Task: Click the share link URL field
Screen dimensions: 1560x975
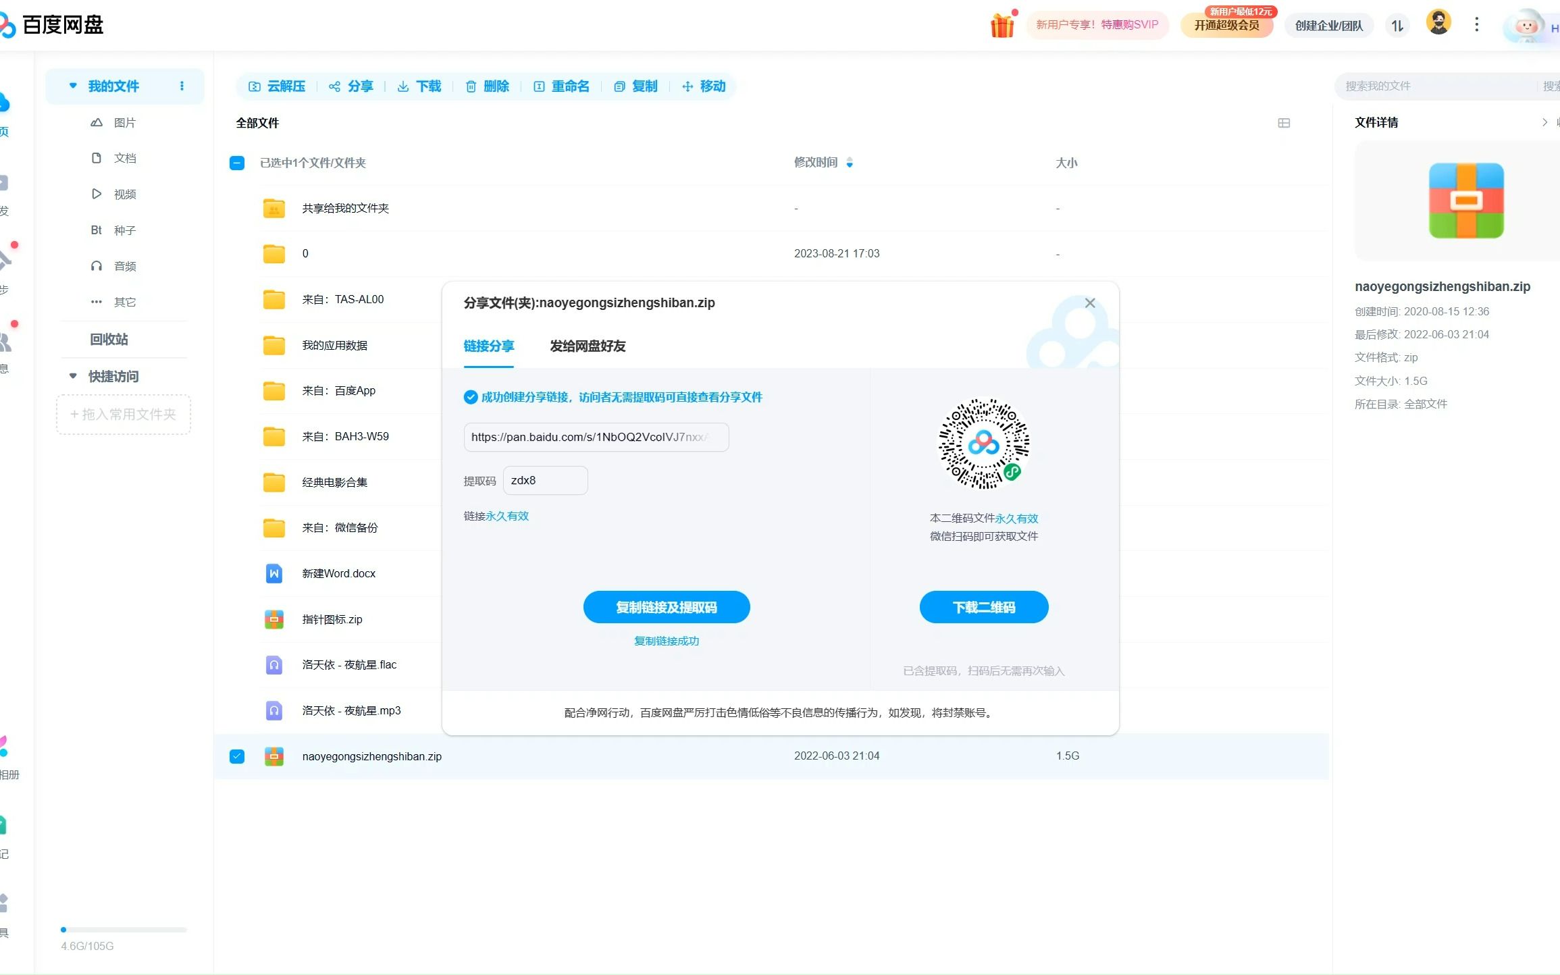Action: coord(596,437)
